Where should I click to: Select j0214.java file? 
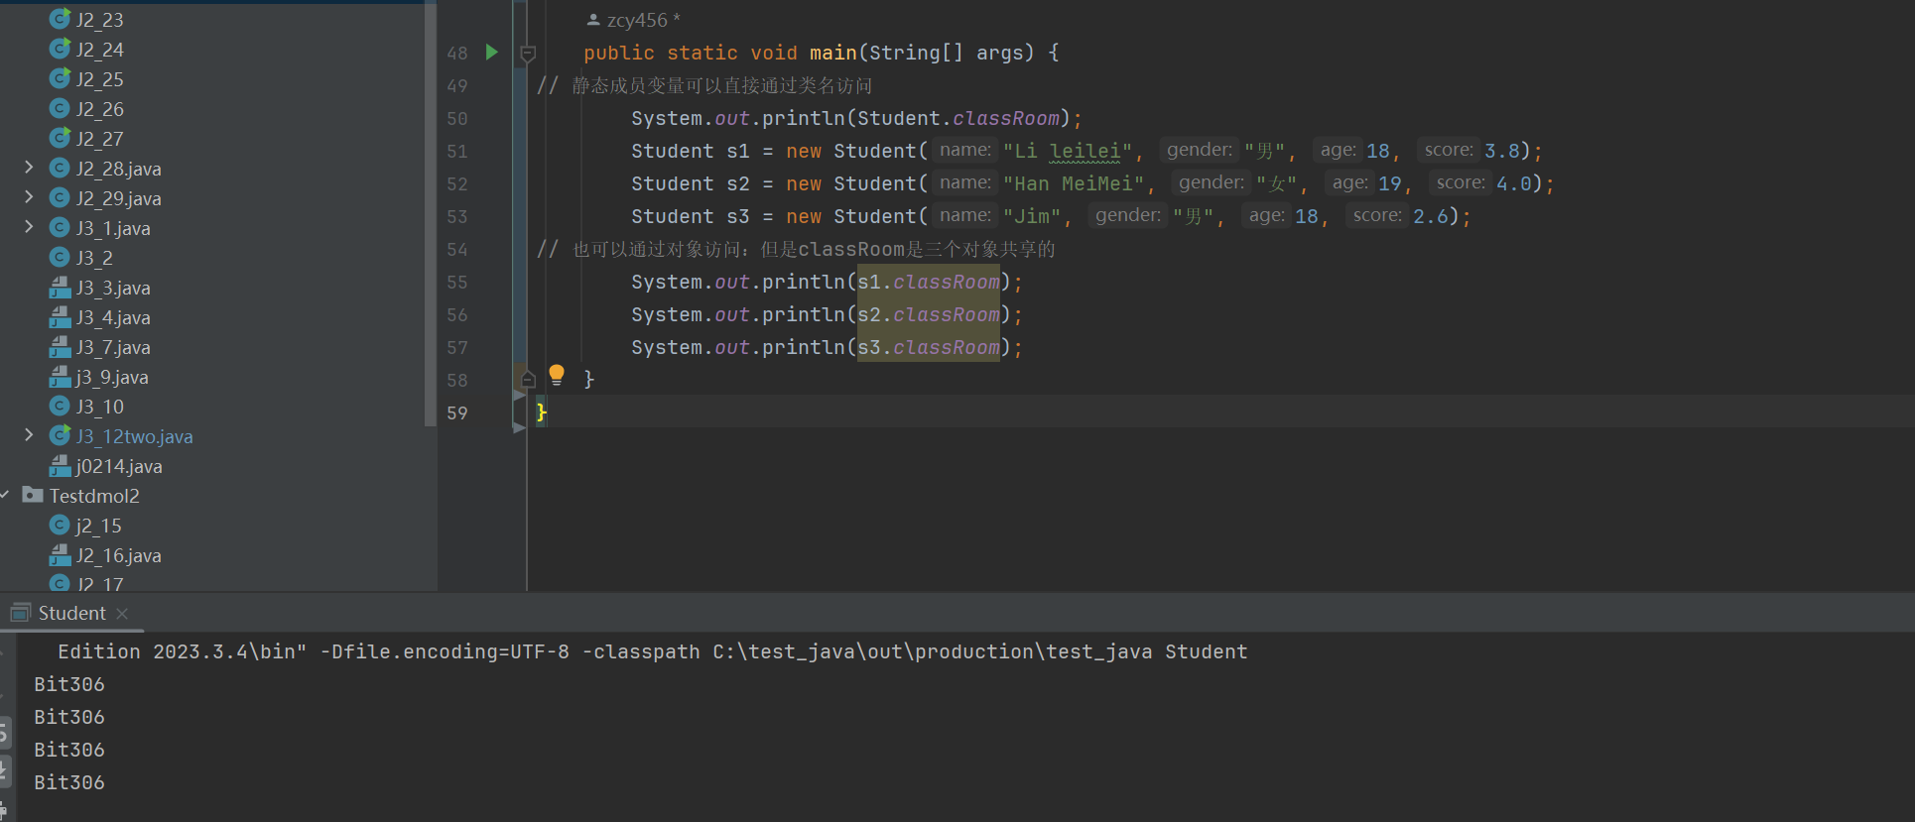[119, 466]
